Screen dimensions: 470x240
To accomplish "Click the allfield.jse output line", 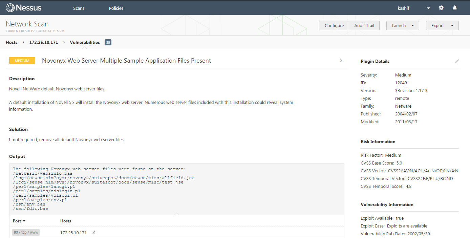I will point(104,178).
